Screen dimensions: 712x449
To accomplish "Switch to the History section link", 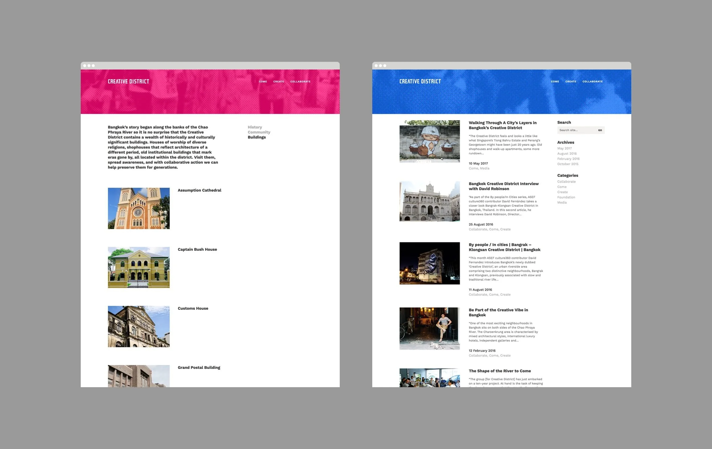I will pos(254,127).
